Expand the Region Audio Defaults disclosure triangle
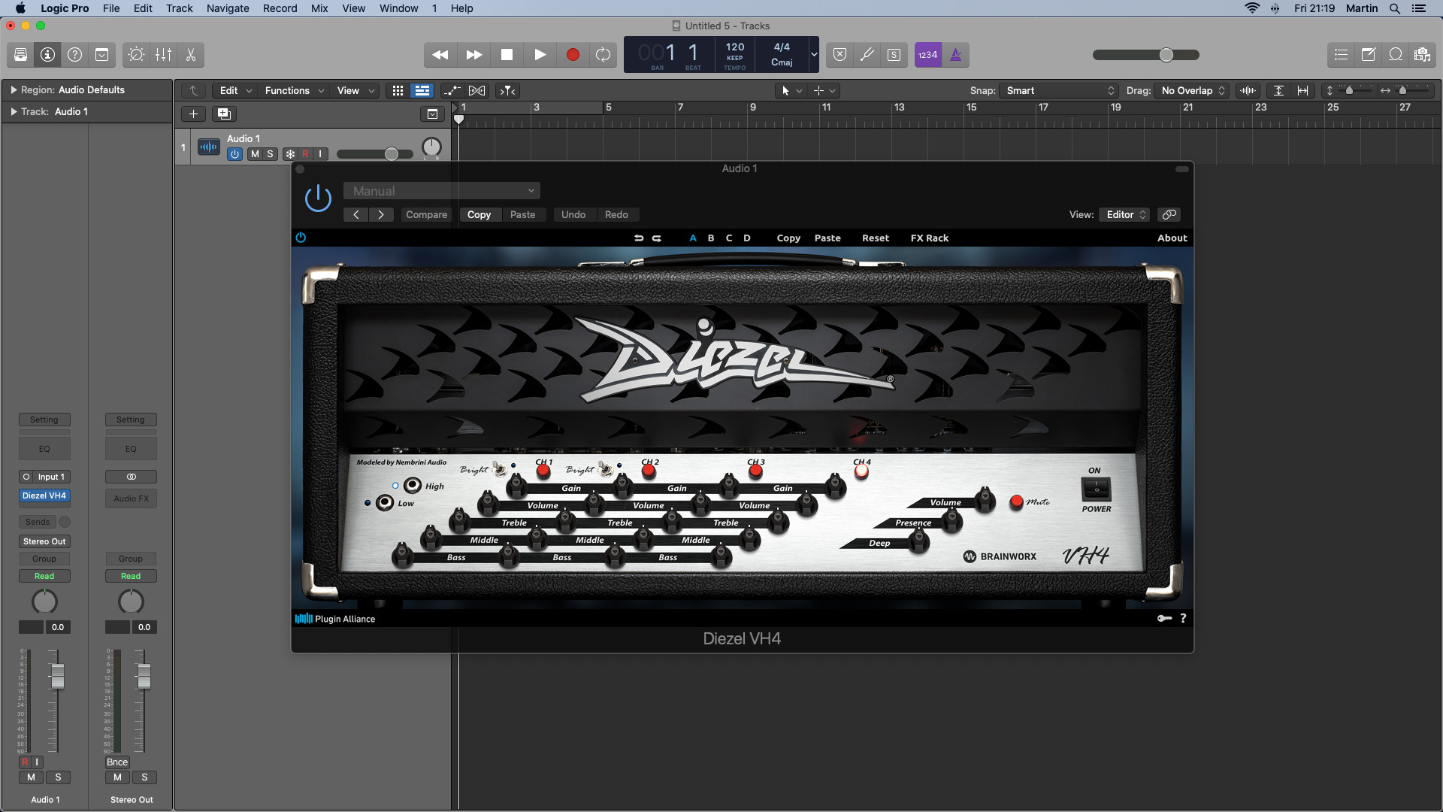Image resolution: width=1443 pixels, height=812 pixels. pos(14,89)
